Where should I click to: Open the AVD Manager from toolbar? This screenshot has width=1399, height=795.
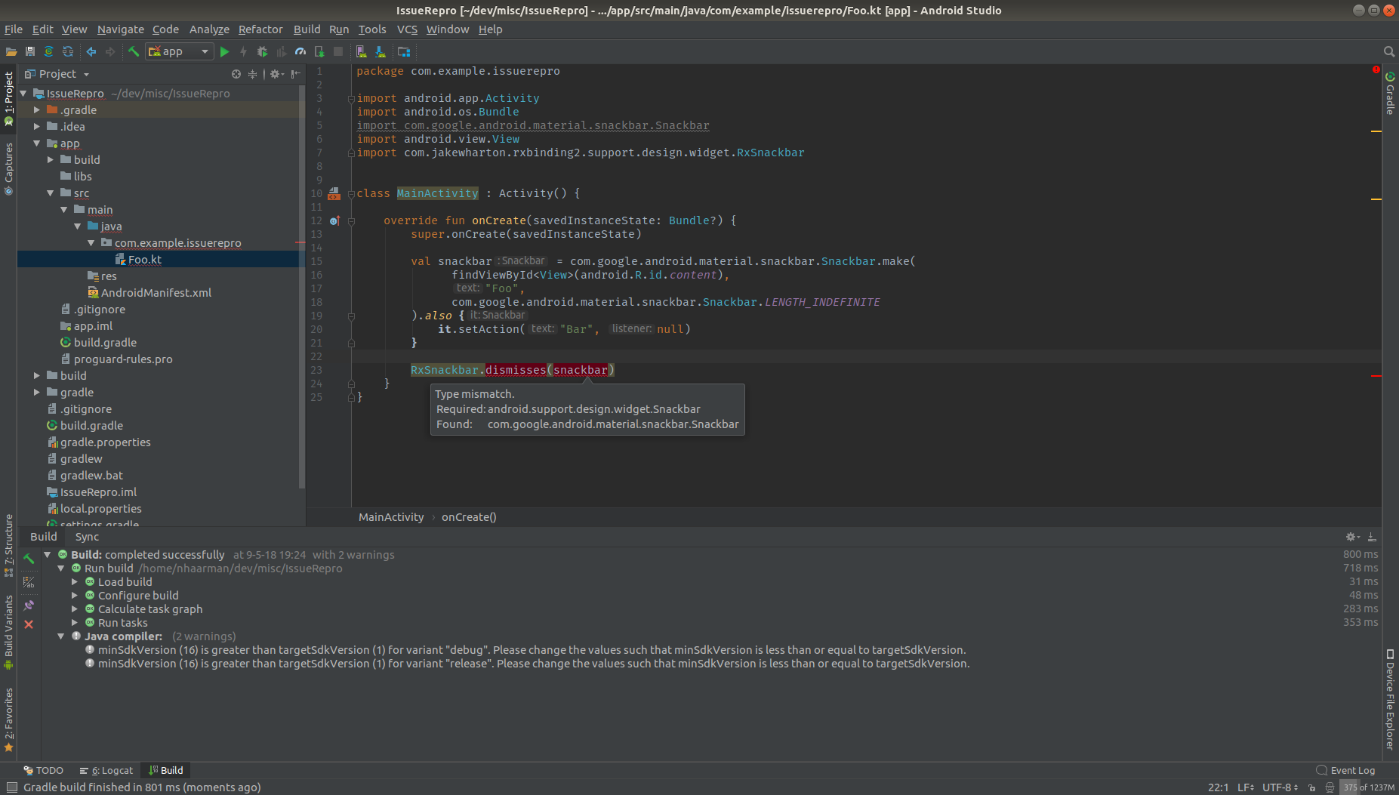coord(362,52)
